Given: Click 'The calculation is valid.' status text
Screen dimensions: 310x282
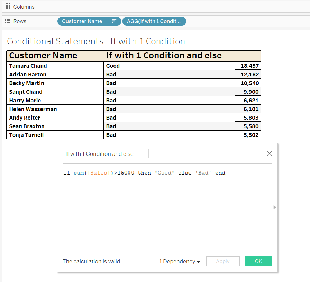Looking at the screenshot, I should [x=92, y=261].
